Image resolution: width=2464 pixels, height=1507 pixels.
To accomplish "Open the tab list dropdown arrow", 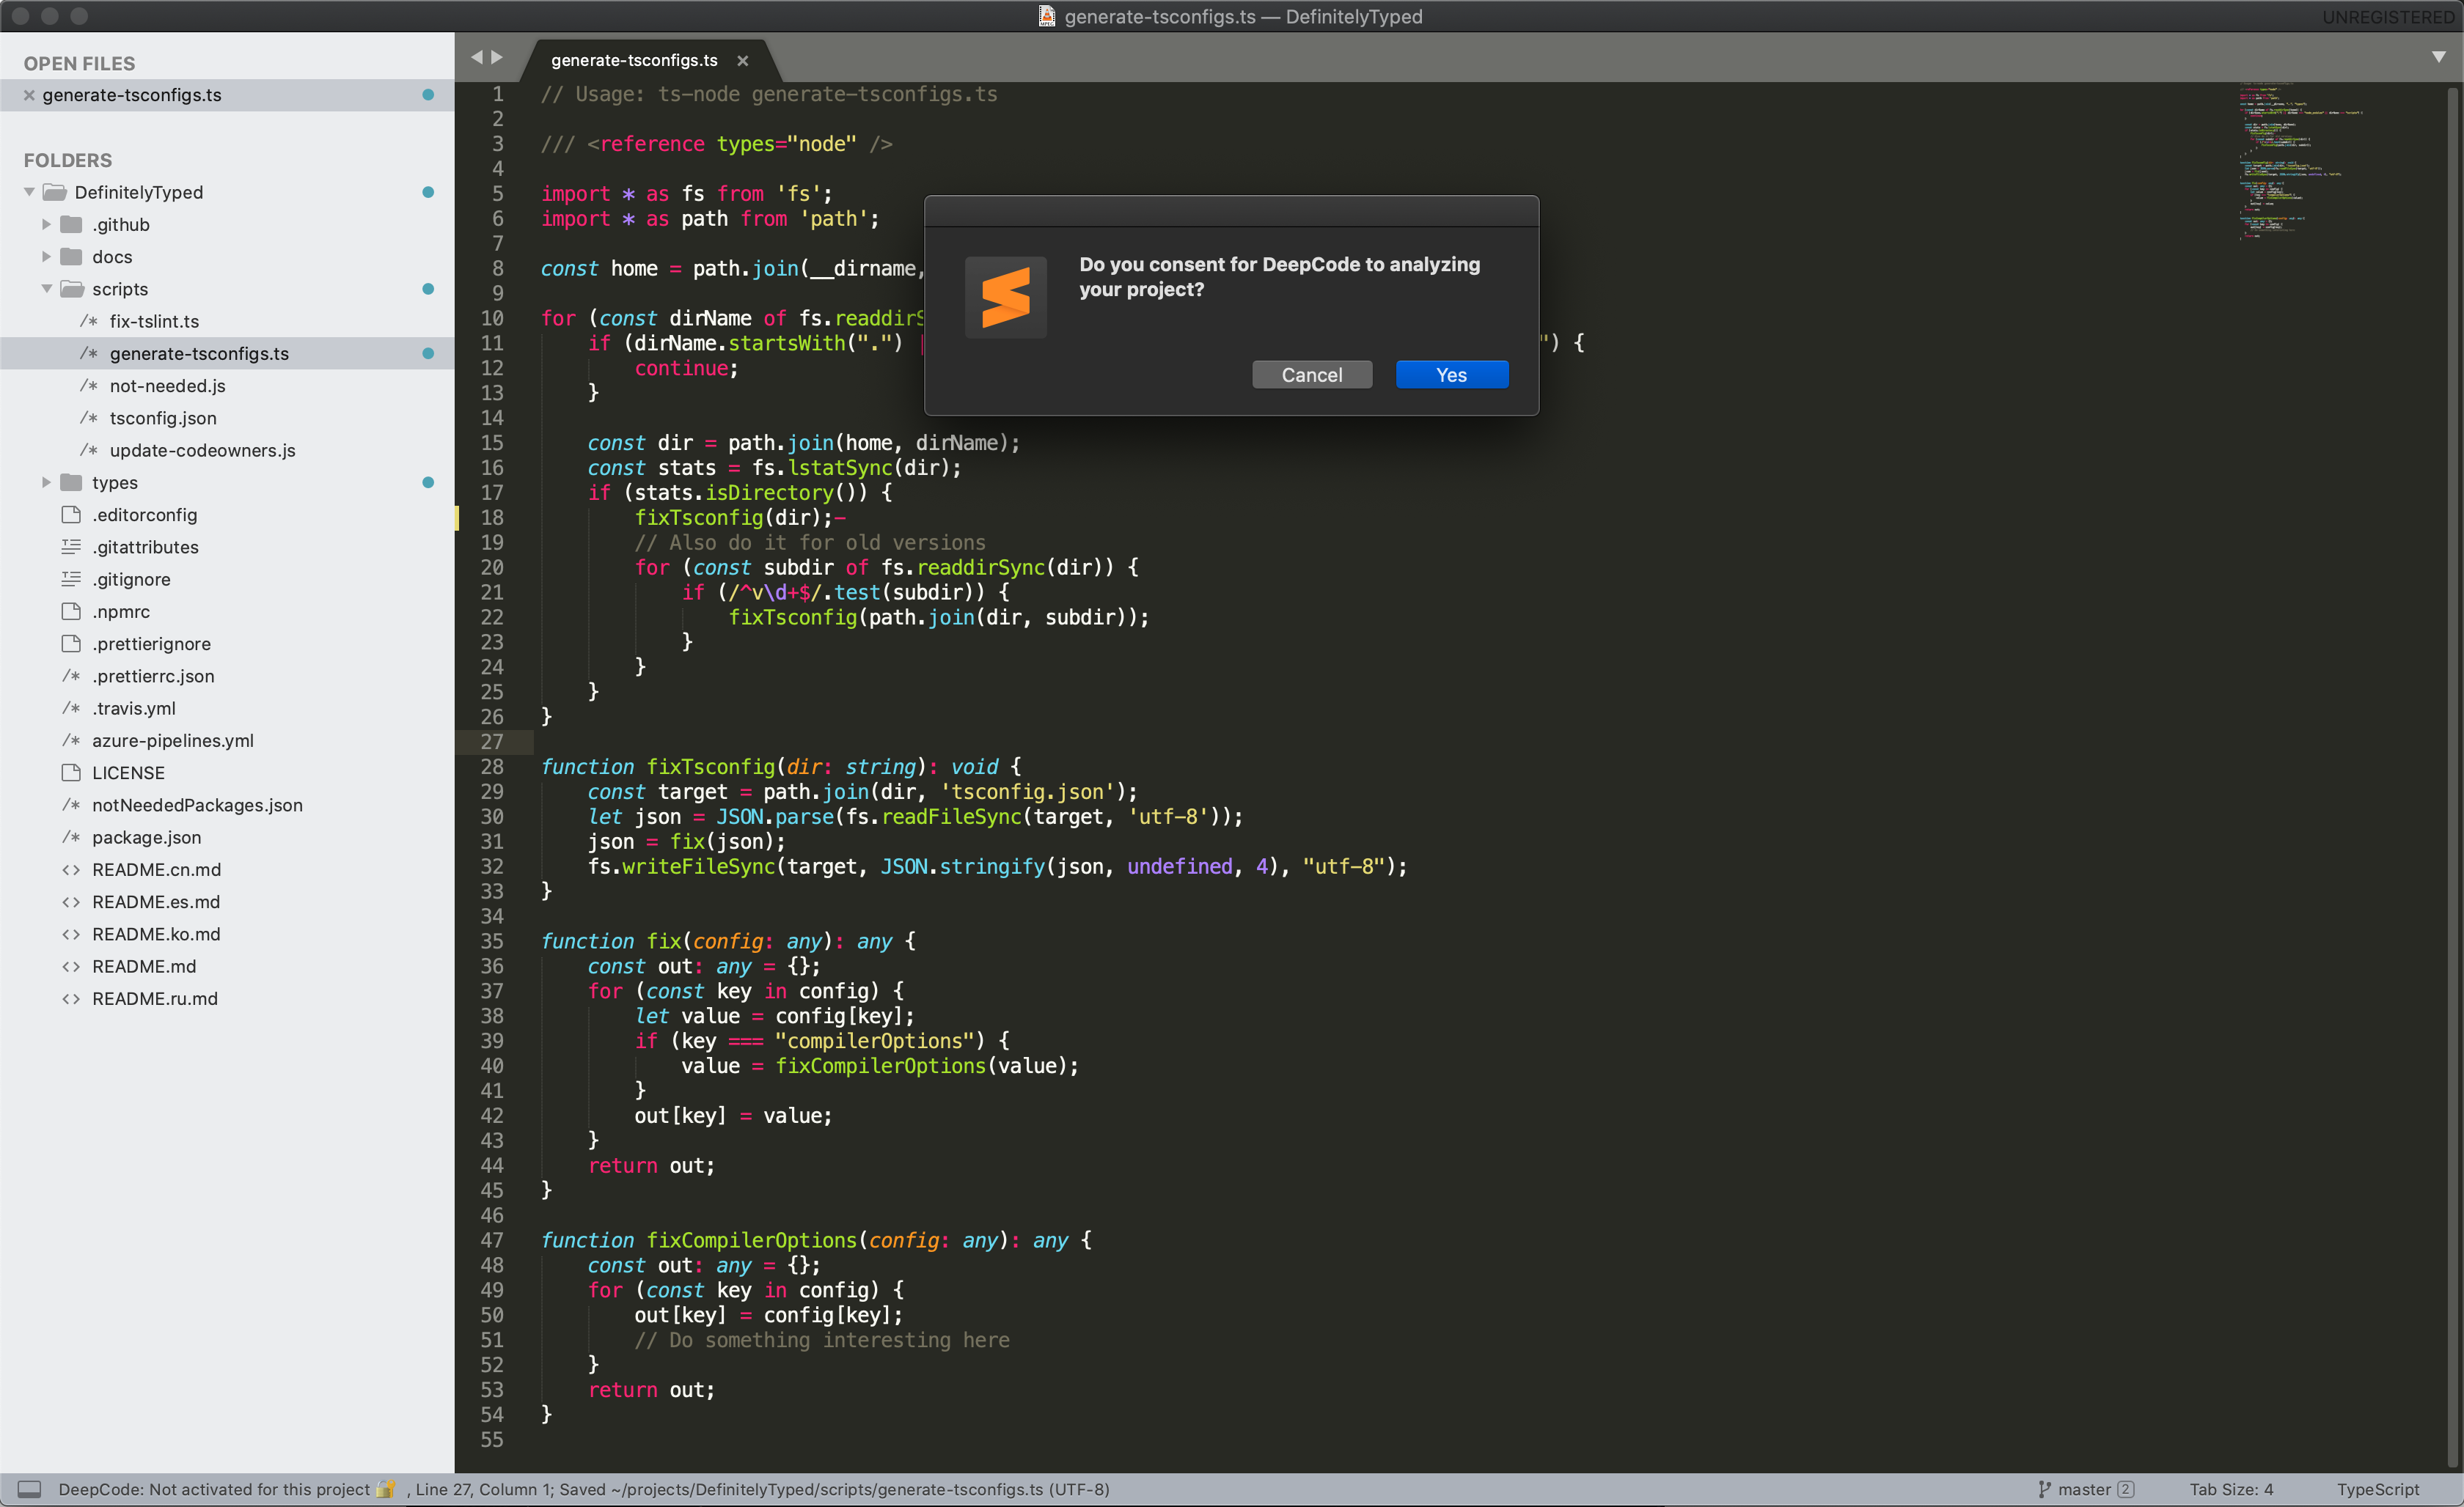I will click(x=2439, y=57).
